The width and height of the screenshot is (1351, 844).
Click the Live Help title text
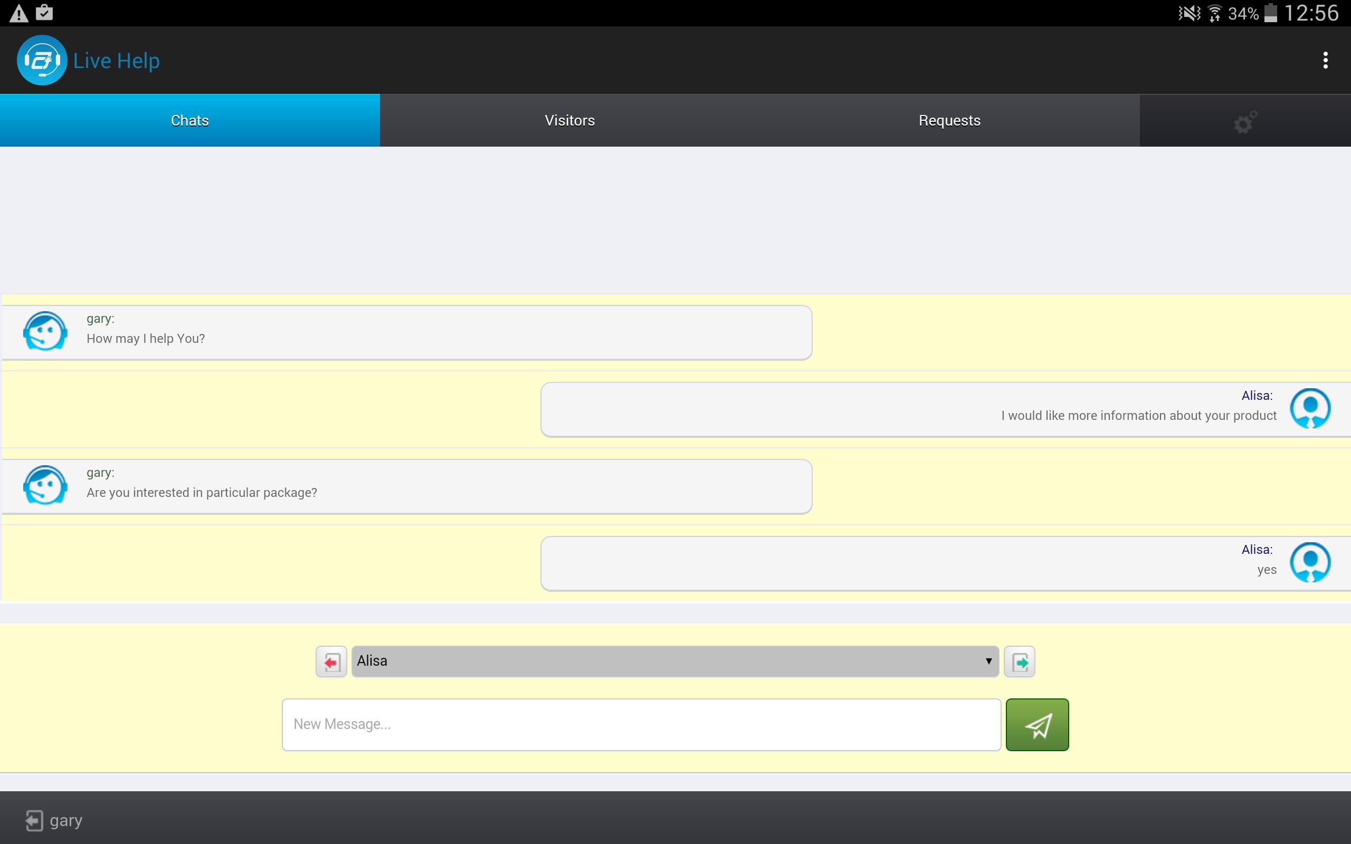click(117, 60)
